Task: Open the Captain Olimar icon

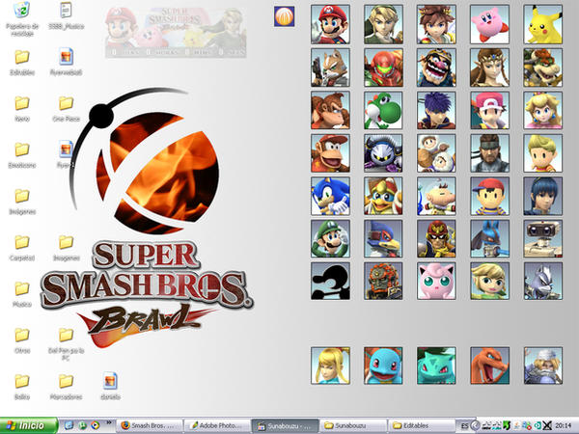Action: click(x=436, y=196)
